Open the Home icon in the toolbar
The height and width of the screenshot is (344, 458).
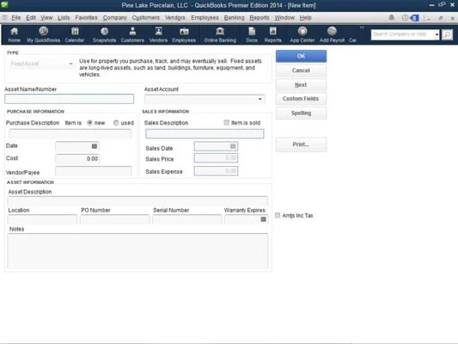(14, 34)
